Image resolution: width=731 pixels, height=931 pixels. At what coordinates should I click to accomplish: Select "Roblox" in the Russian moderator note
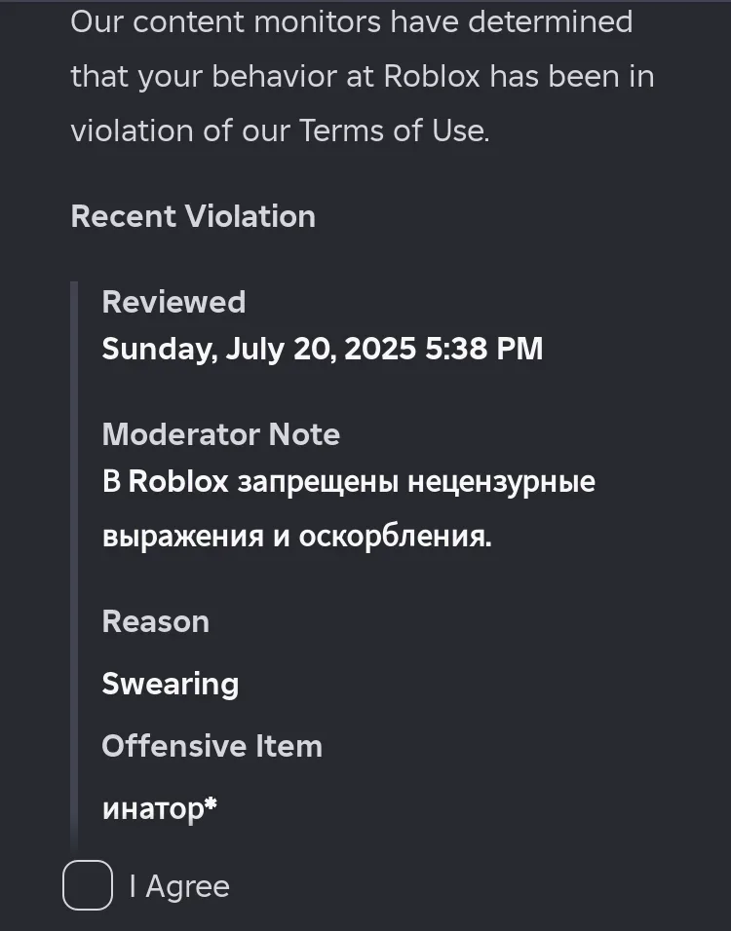tap(178, 481)
